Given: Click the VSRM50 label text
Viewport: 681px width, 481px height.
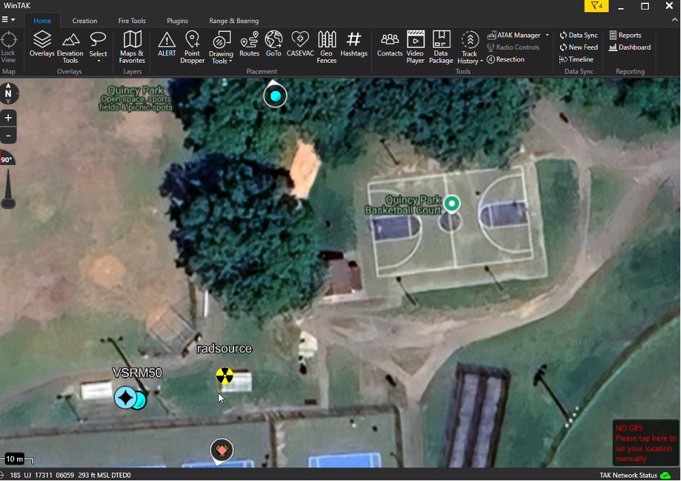Looking at the screenshot, I should (x=137, y=373).
